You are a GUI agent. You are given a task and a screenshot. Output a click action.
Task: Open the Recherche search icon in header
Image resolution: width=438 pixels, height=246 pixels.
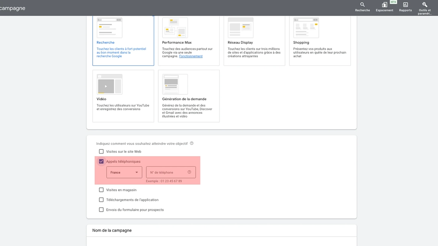362,7
